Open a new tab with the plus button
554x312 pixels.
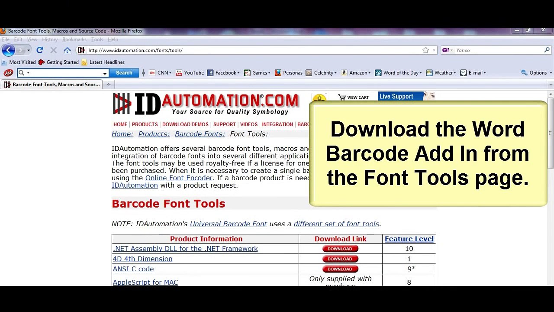[109, 84]
